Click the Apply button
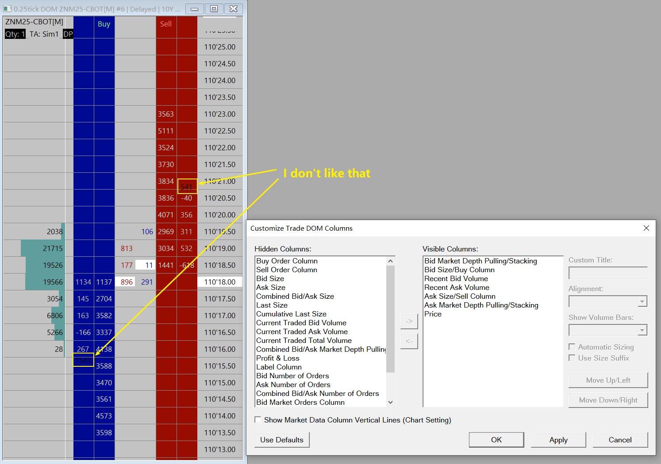661x464 pixels. click(558, 440)
